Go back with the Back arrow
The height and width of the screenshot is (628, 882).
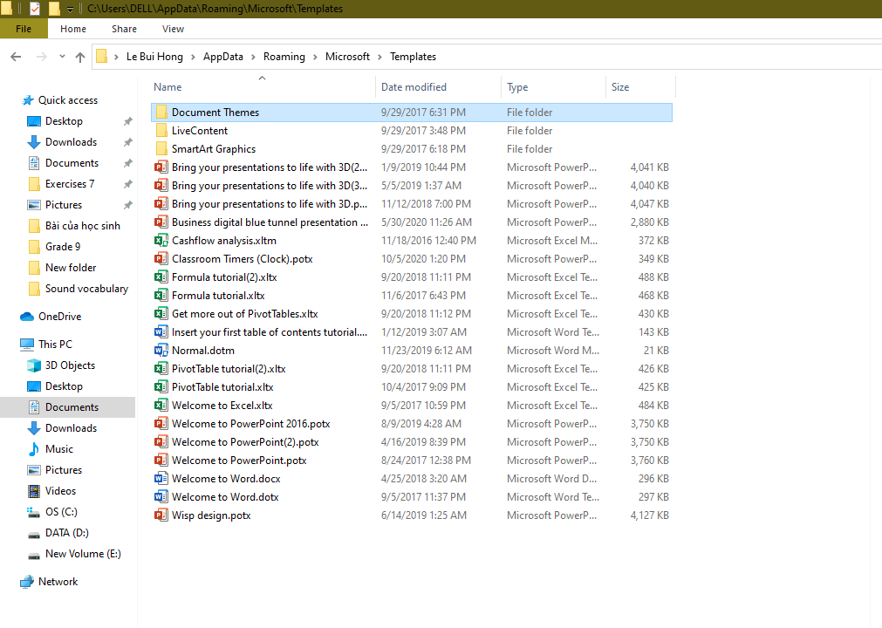tap(16, 56)
